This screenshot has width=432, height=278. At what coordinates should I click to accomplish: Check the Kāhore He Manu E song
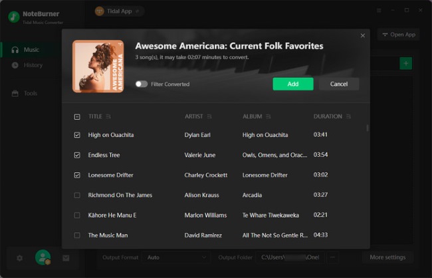77,215
